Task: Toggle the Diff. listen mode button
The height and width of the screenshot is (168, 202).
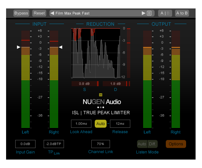Action: (152, 144)
